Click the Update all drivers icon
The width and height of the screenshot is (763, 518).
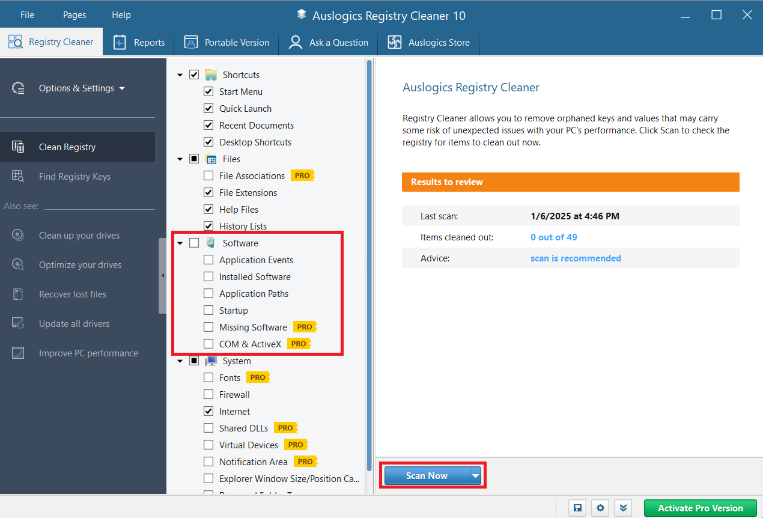point(18,323)
